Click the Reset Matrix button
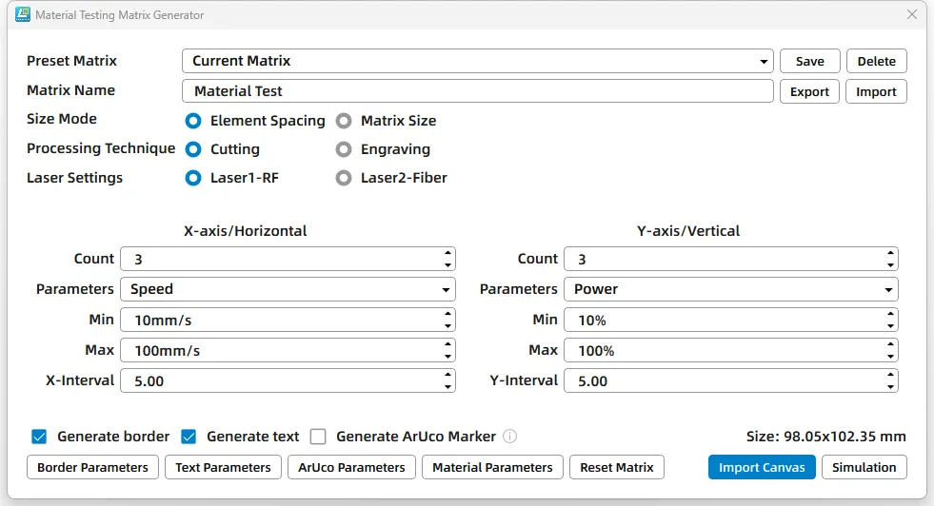 click(616, 467)
